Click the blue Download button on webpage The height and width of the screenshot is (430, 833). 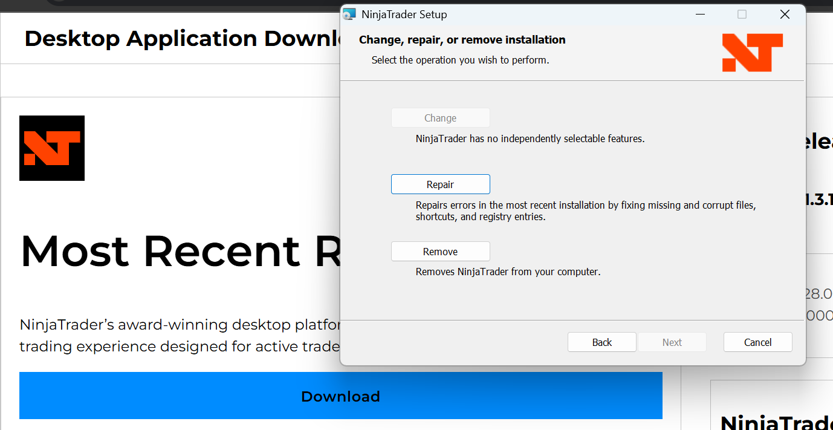(x=341, y=396)
